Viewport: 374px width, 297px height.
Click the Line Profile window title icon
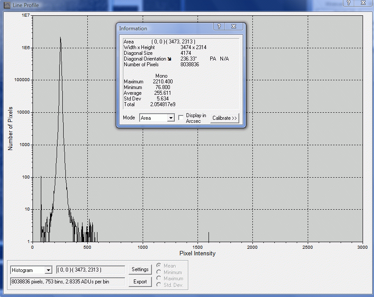coord(7,5)
